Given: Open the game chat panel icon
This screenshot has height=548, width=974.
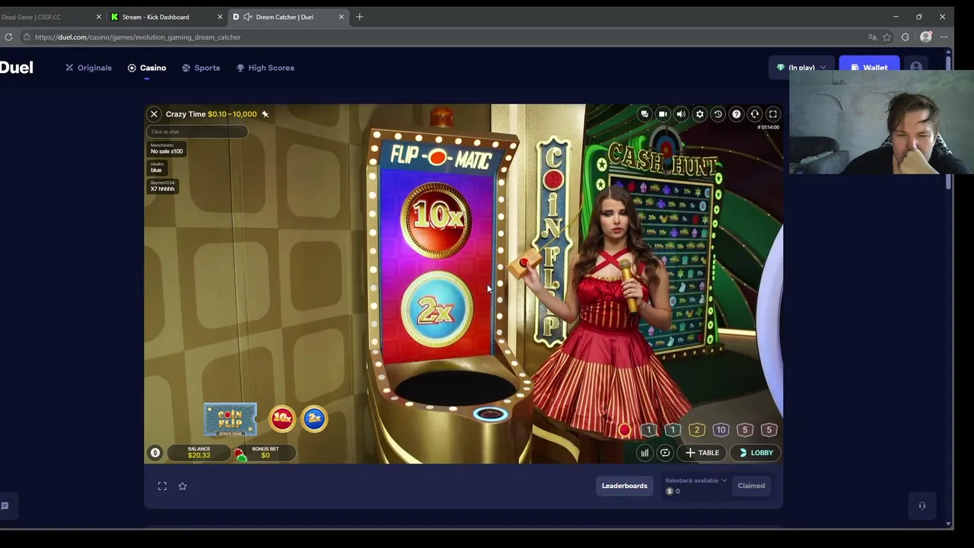Looking at the screenshot, I should point(645,114).
